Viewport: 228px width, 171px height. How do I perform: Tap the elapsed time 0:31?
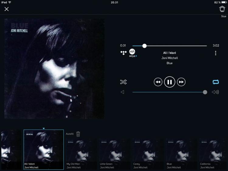click(x=123, y=46)
